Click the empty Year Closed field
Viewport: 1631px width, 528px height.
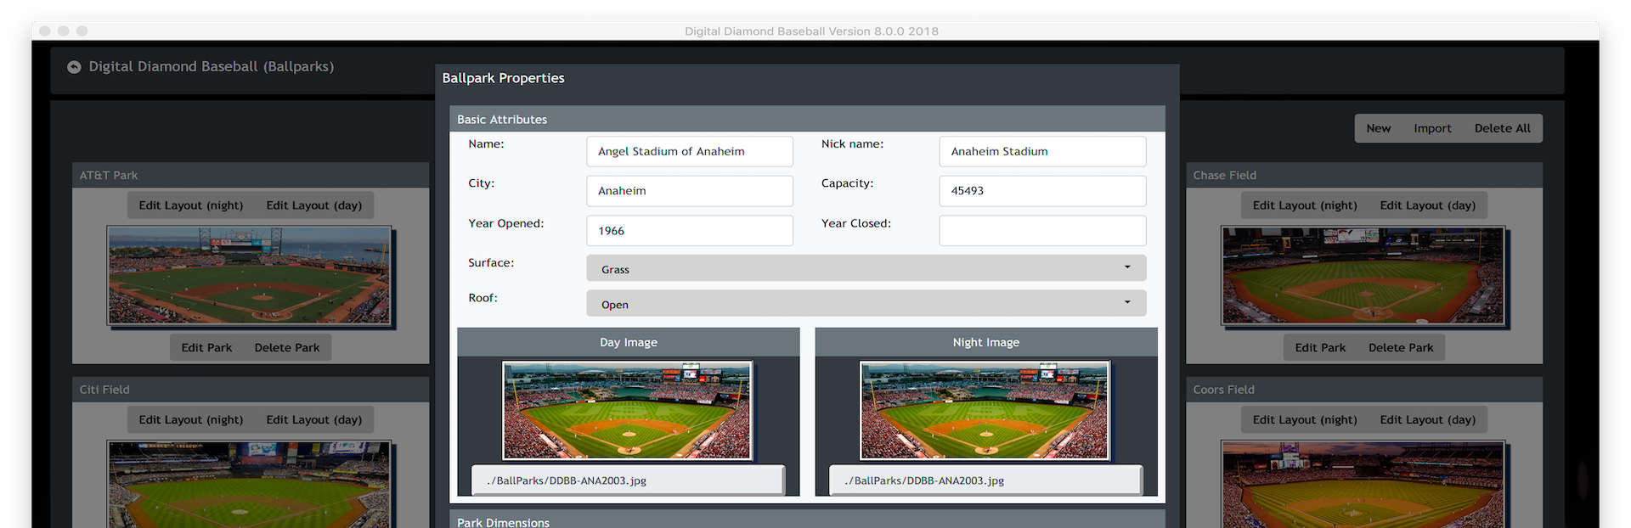(1041, 231)
